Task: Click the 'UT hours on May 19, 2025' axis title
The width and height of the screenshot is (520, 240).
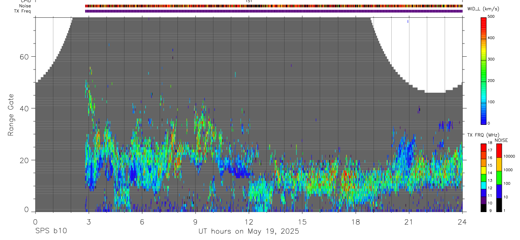Action: (249, 232)
